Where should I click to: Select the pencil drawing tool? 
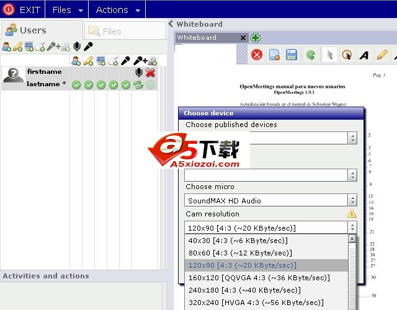[x=382, y=55]
